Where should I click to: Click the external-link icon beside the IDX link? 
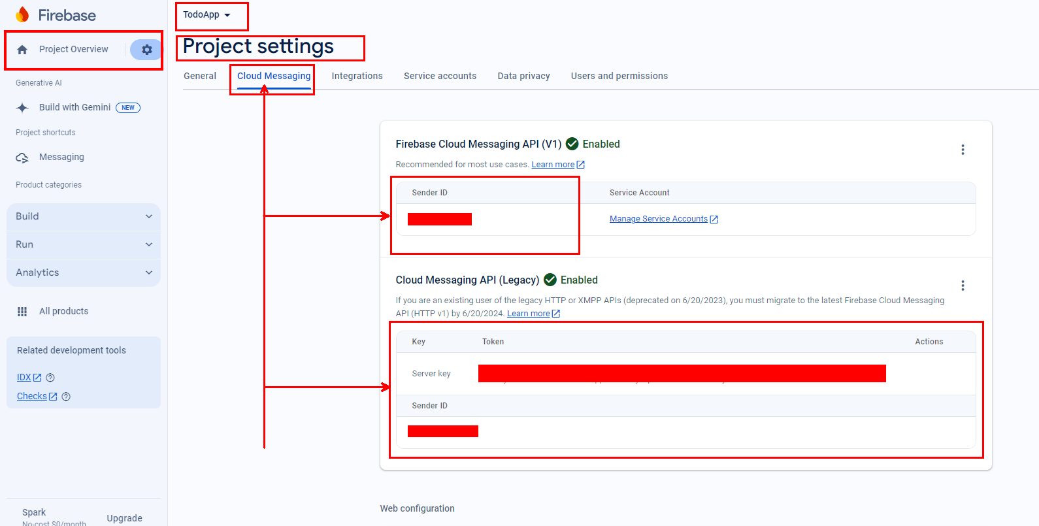[37, 378]
